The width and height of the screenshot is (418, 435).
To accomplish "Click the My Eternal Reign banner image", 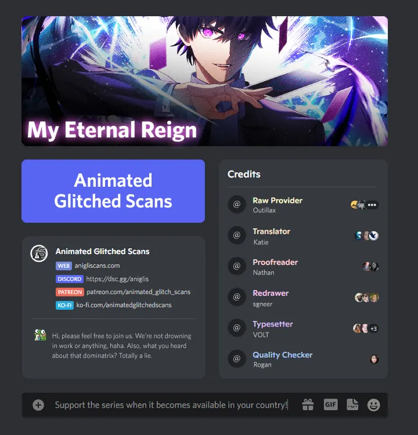I will pos(205,81).
